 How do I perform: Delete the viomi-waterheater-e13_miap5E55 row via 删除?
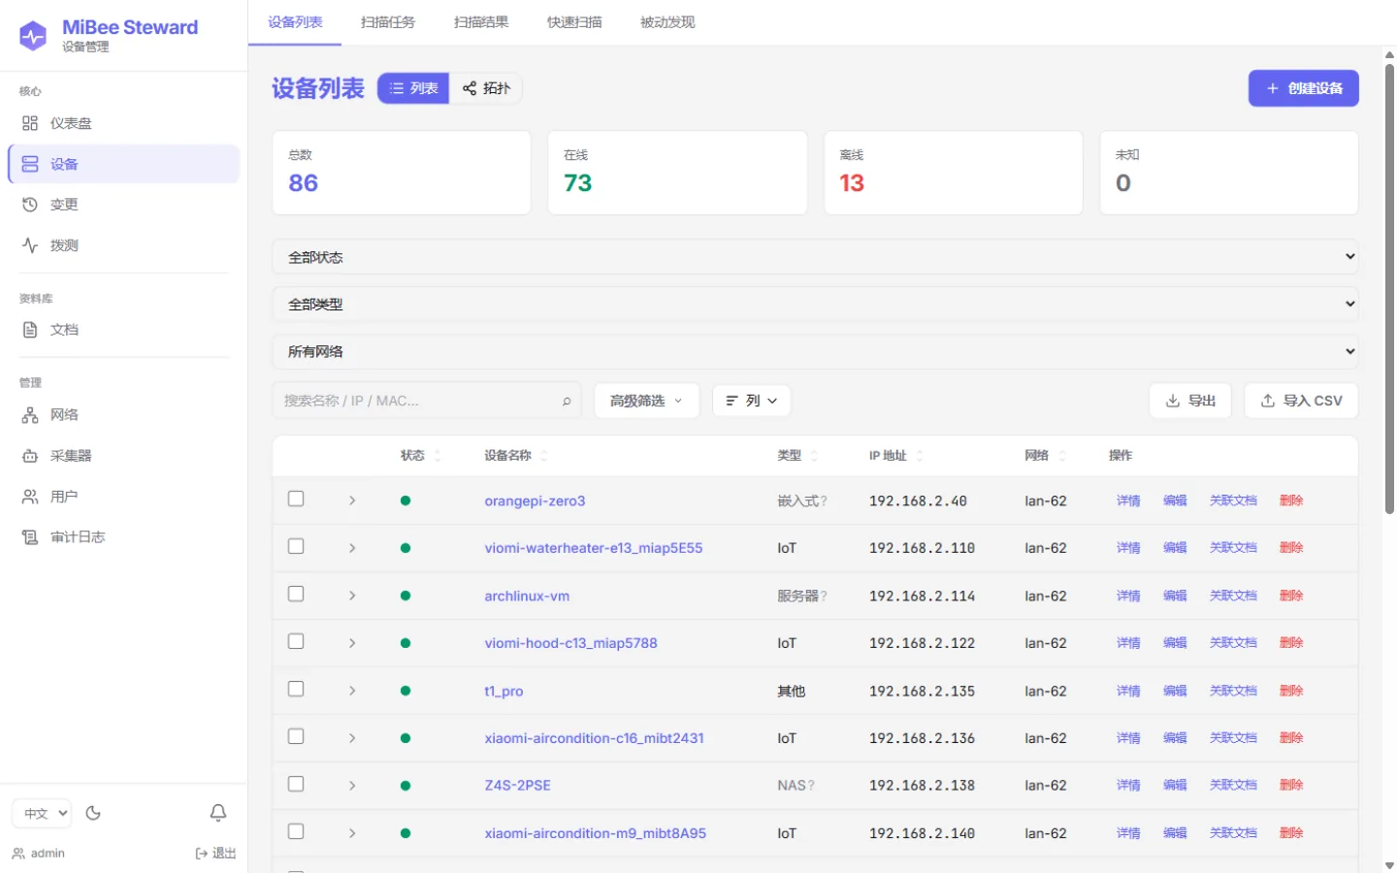[x=1291, y=548]
